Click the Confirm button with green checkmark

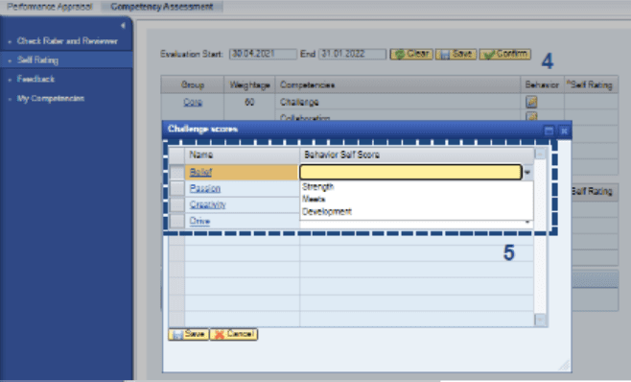(505, 54)
